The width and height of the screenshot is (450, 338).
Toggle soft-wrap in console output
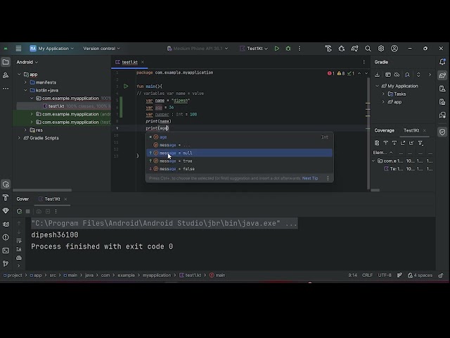(19, 241)
